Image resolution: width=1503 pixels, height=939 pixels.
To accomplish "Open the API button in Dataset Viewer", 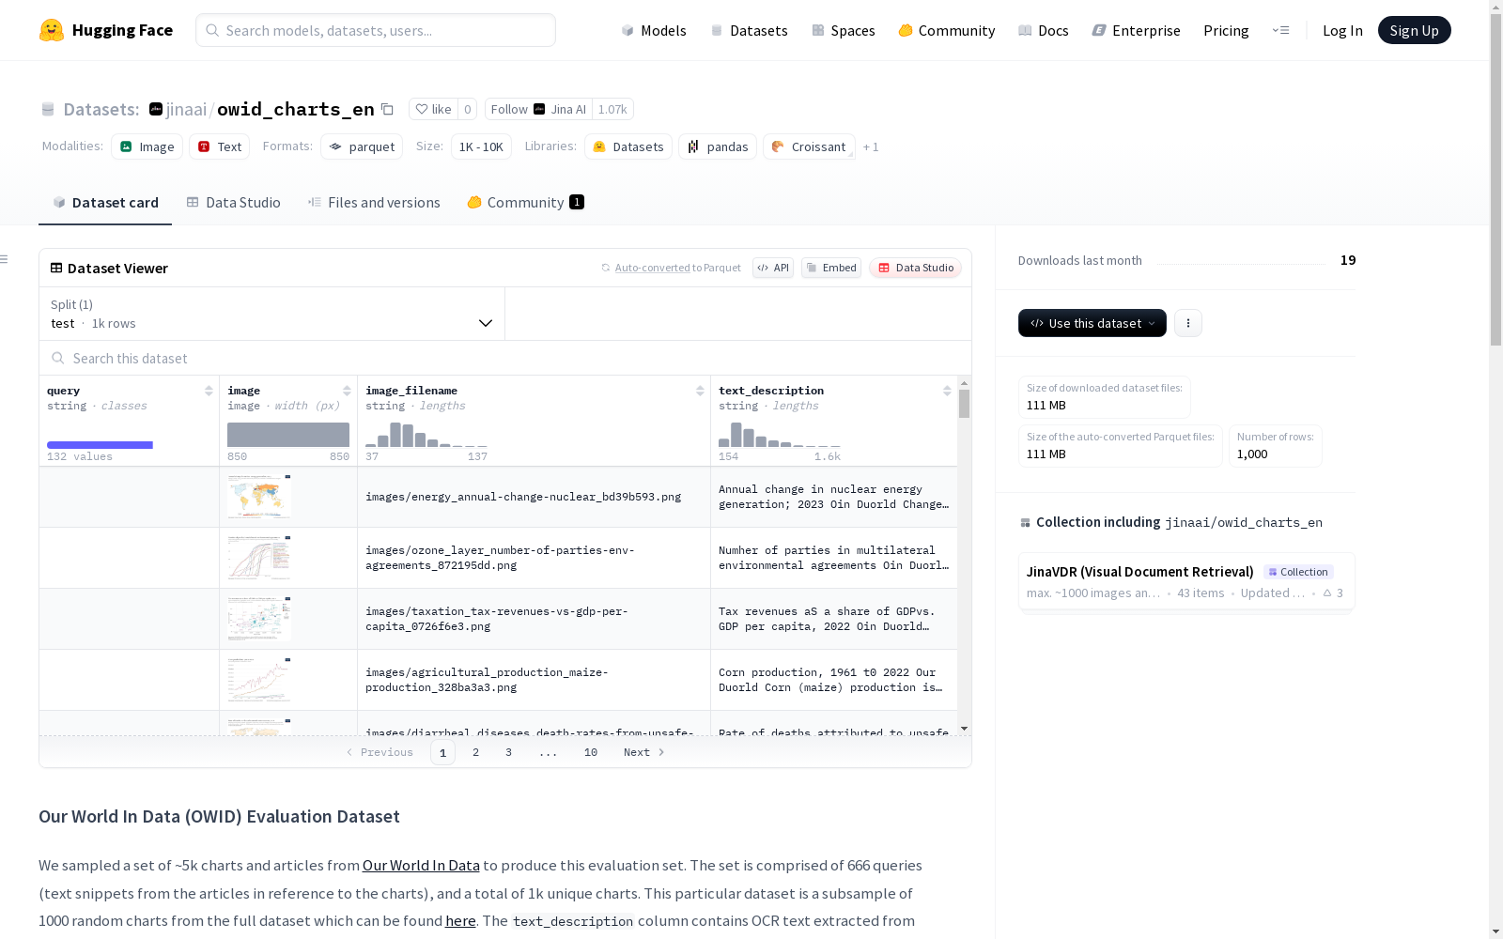I will (773, 268).
